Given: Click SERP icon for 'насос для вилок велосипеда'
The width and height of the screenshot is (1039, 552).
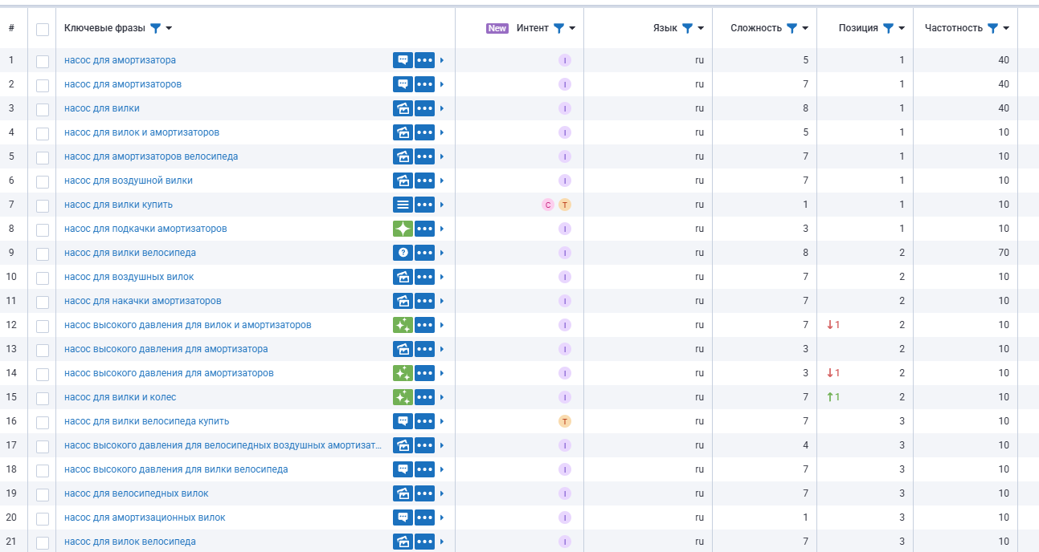Looking at the screenshot, I should pos(403,542).
